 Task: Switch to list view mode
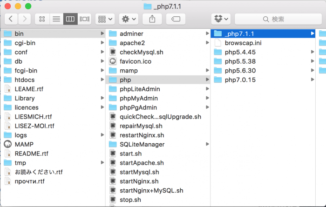pyautogui.click(x=56, y=19)
